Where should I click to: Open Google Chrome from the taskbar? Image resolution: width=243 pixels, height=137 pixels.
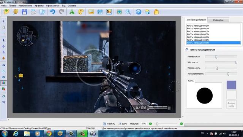pos(49,134)
